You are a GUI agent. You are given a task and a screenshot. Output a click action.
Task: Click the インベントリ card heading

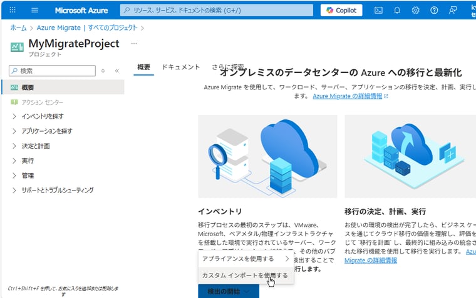click(x=220, y=211)
